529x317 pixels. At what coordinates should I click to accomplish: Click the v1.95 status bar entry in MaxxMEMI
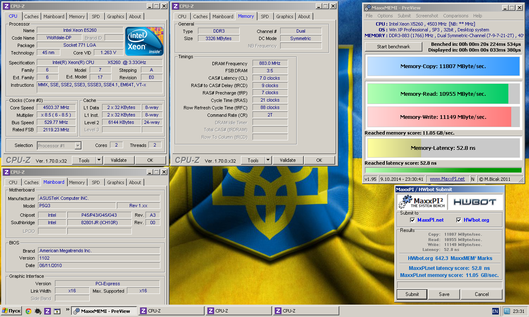pyautogui.click(x=370, y=179)
